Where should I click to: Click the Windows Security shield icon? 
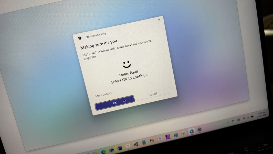click(80, 38)
